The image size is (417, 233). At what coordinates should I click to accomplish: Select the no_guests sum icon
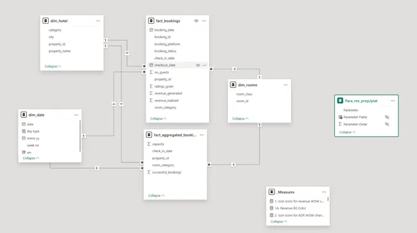[151, 72]
